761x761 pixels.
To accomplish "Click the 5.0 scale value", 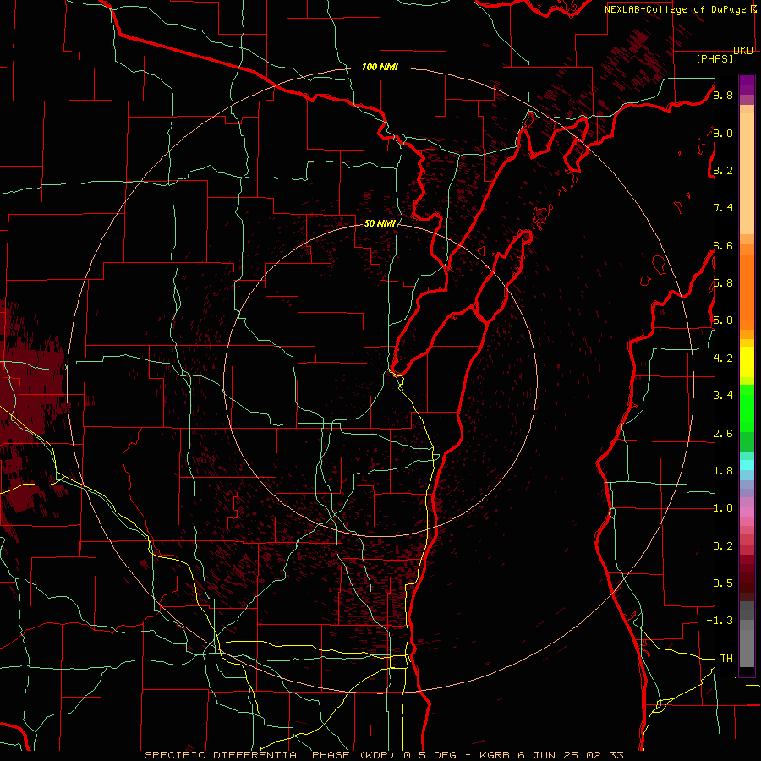I will coord(723,320).
